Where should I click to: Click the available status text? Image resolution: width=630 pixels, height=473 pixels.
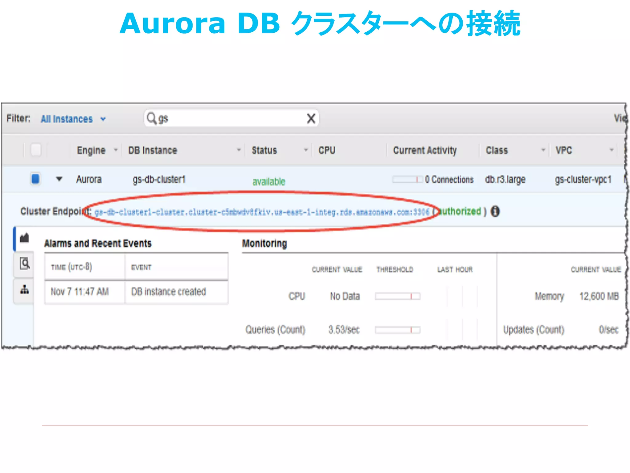coord(269,182)
